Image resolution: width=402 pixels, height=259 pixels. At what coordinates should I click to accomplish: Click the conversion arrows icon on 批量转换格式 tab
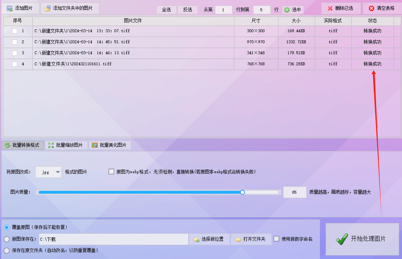coord(6,145)
